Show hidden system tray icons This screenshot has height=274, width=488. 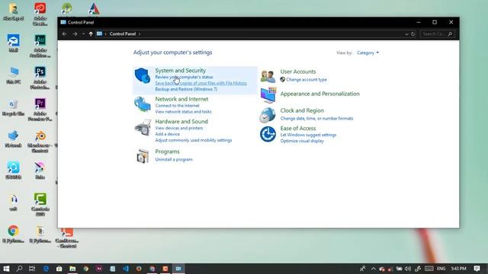[374, 269]
